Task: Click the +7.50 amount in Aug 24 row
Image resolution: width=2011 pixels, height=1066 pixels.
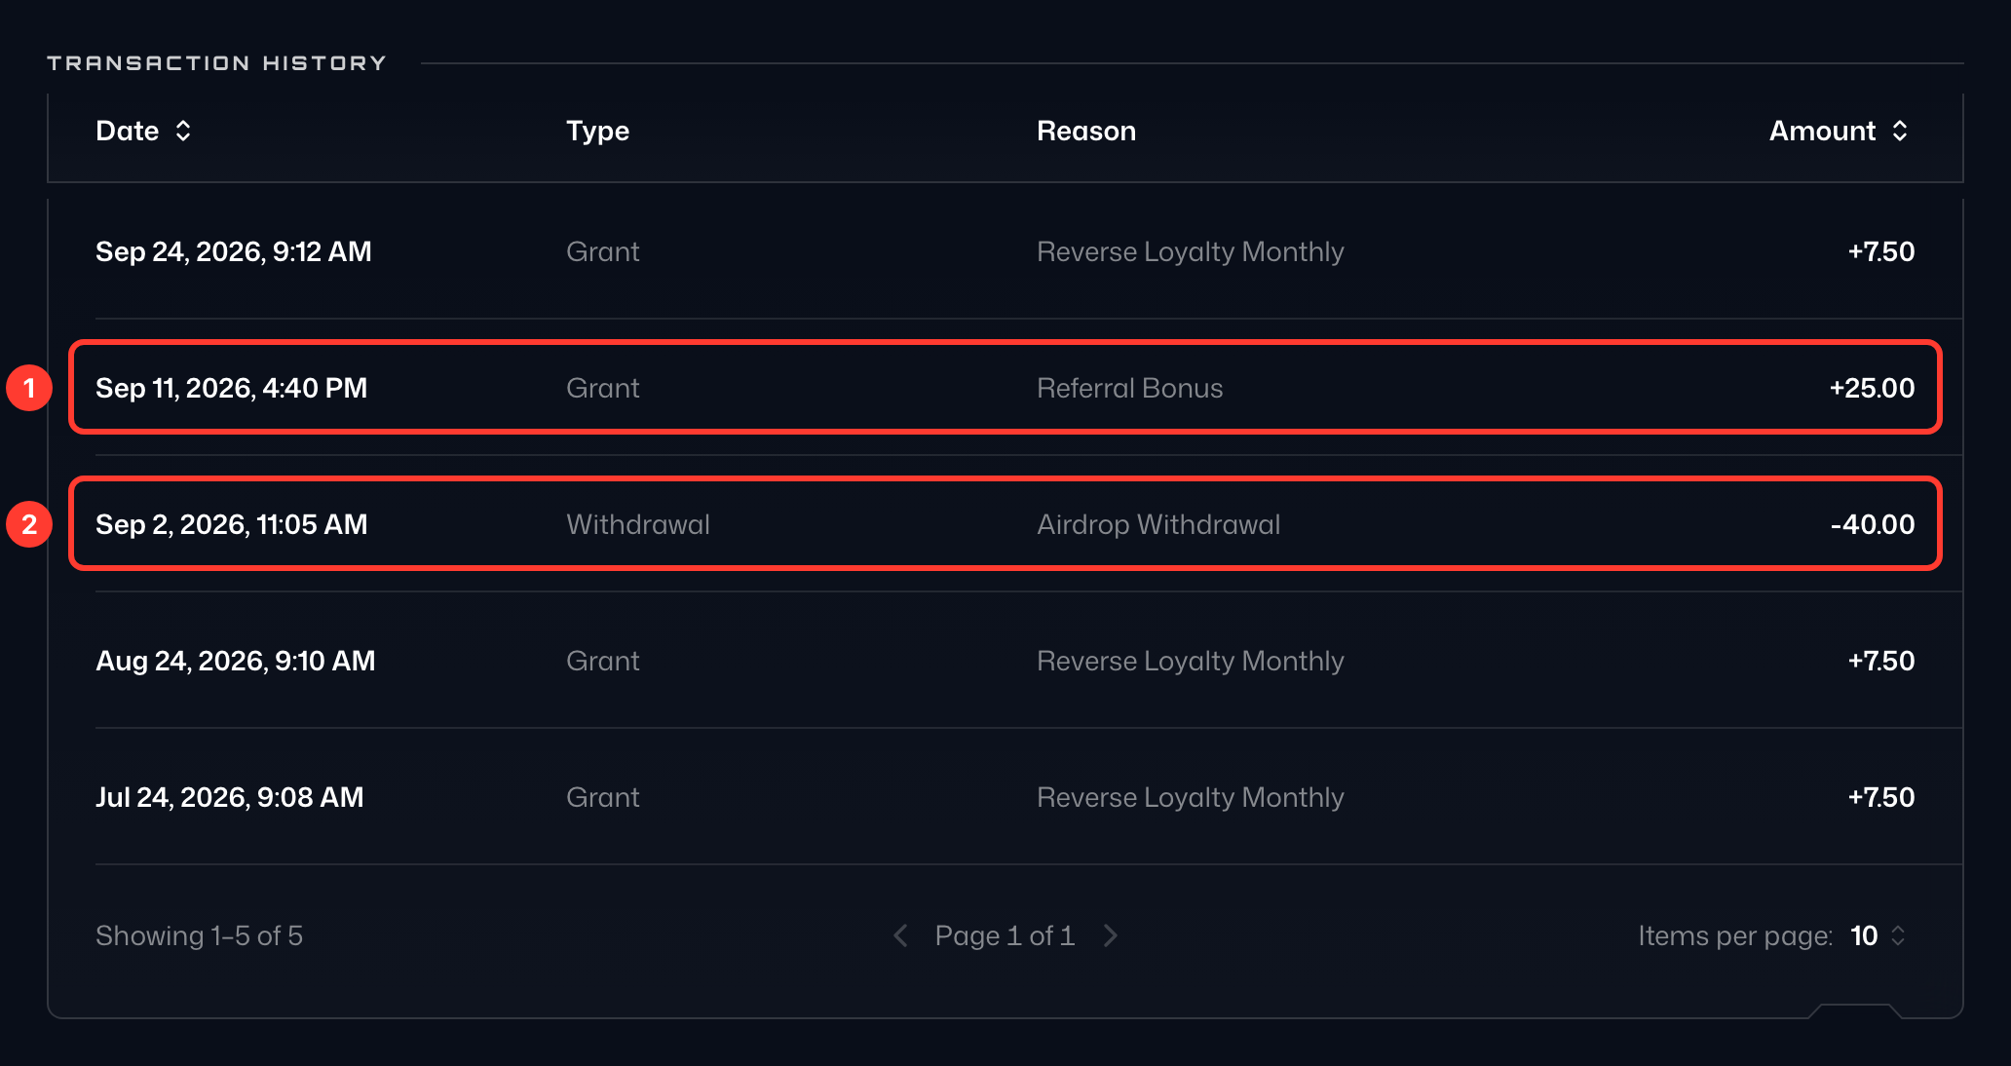Action: [1881, 661]
